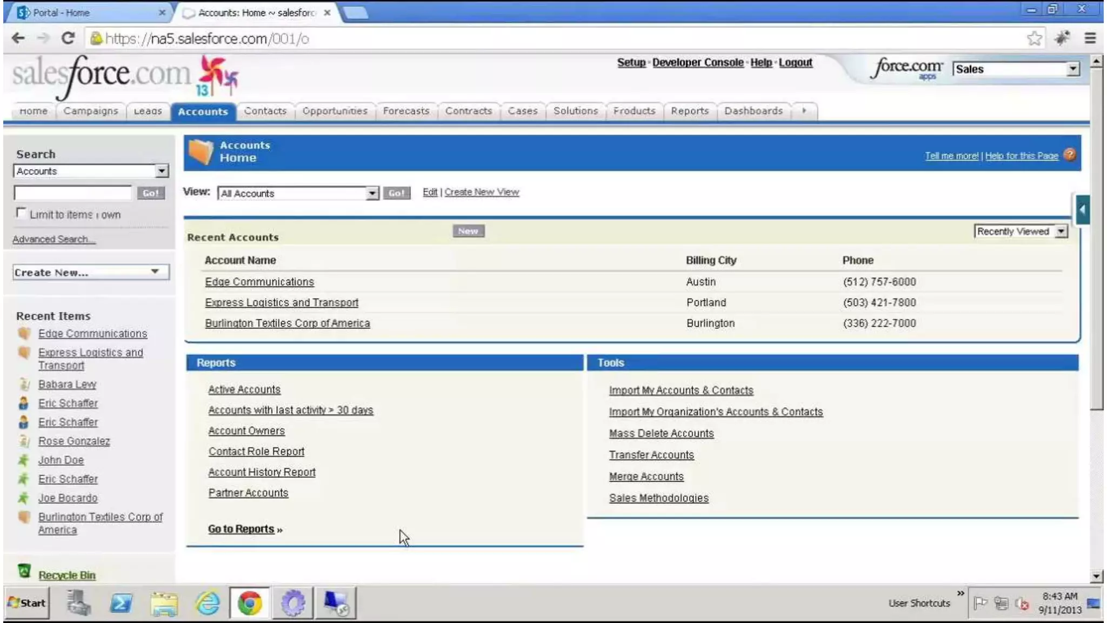Open the Create New dropdown
The image size is (1107, 623).
(x=155, y=271)
